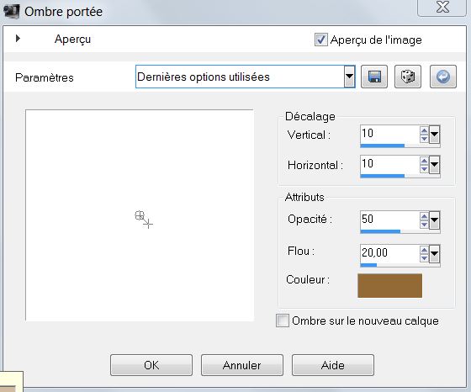Screen dimensions: 471x392
Task: Click the randomize parameters dice icon
Action: 408,77
